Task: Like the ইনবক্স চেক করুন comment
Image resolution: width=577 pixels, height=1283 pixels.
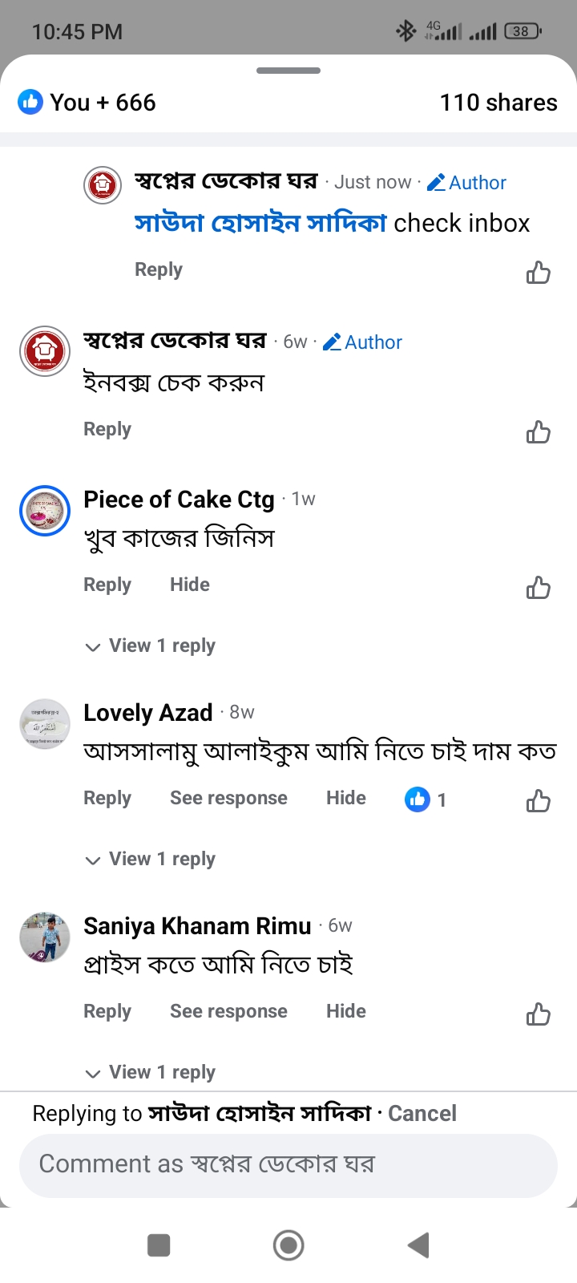Action: coord(538,432)
